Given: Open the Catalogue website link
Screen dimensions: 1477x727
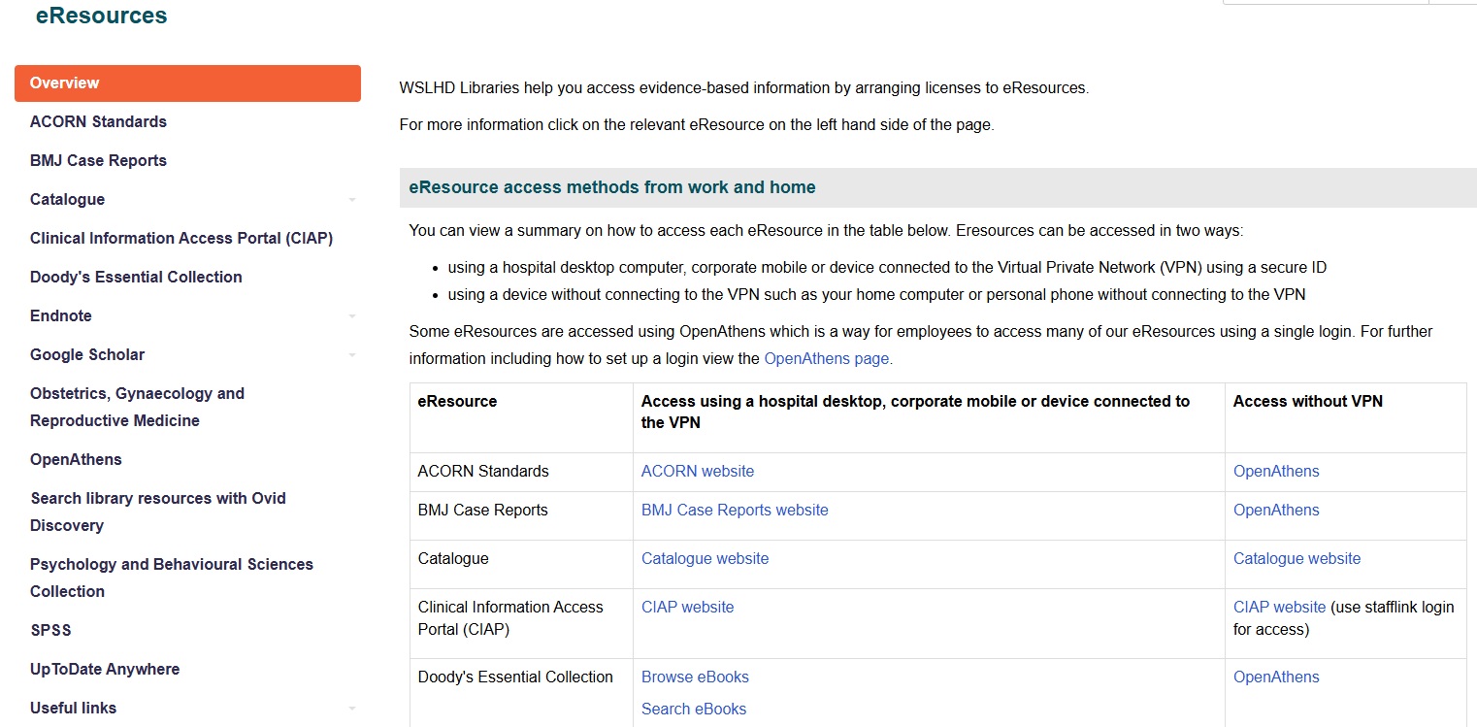Looking at the screenshot, I should coord(705,558).
